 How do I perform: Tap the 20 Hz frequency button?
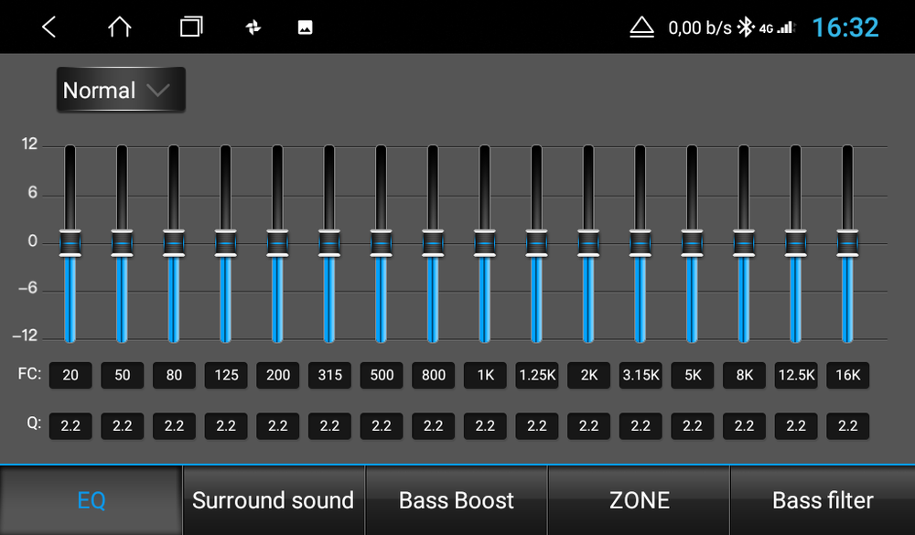[70, 375]
